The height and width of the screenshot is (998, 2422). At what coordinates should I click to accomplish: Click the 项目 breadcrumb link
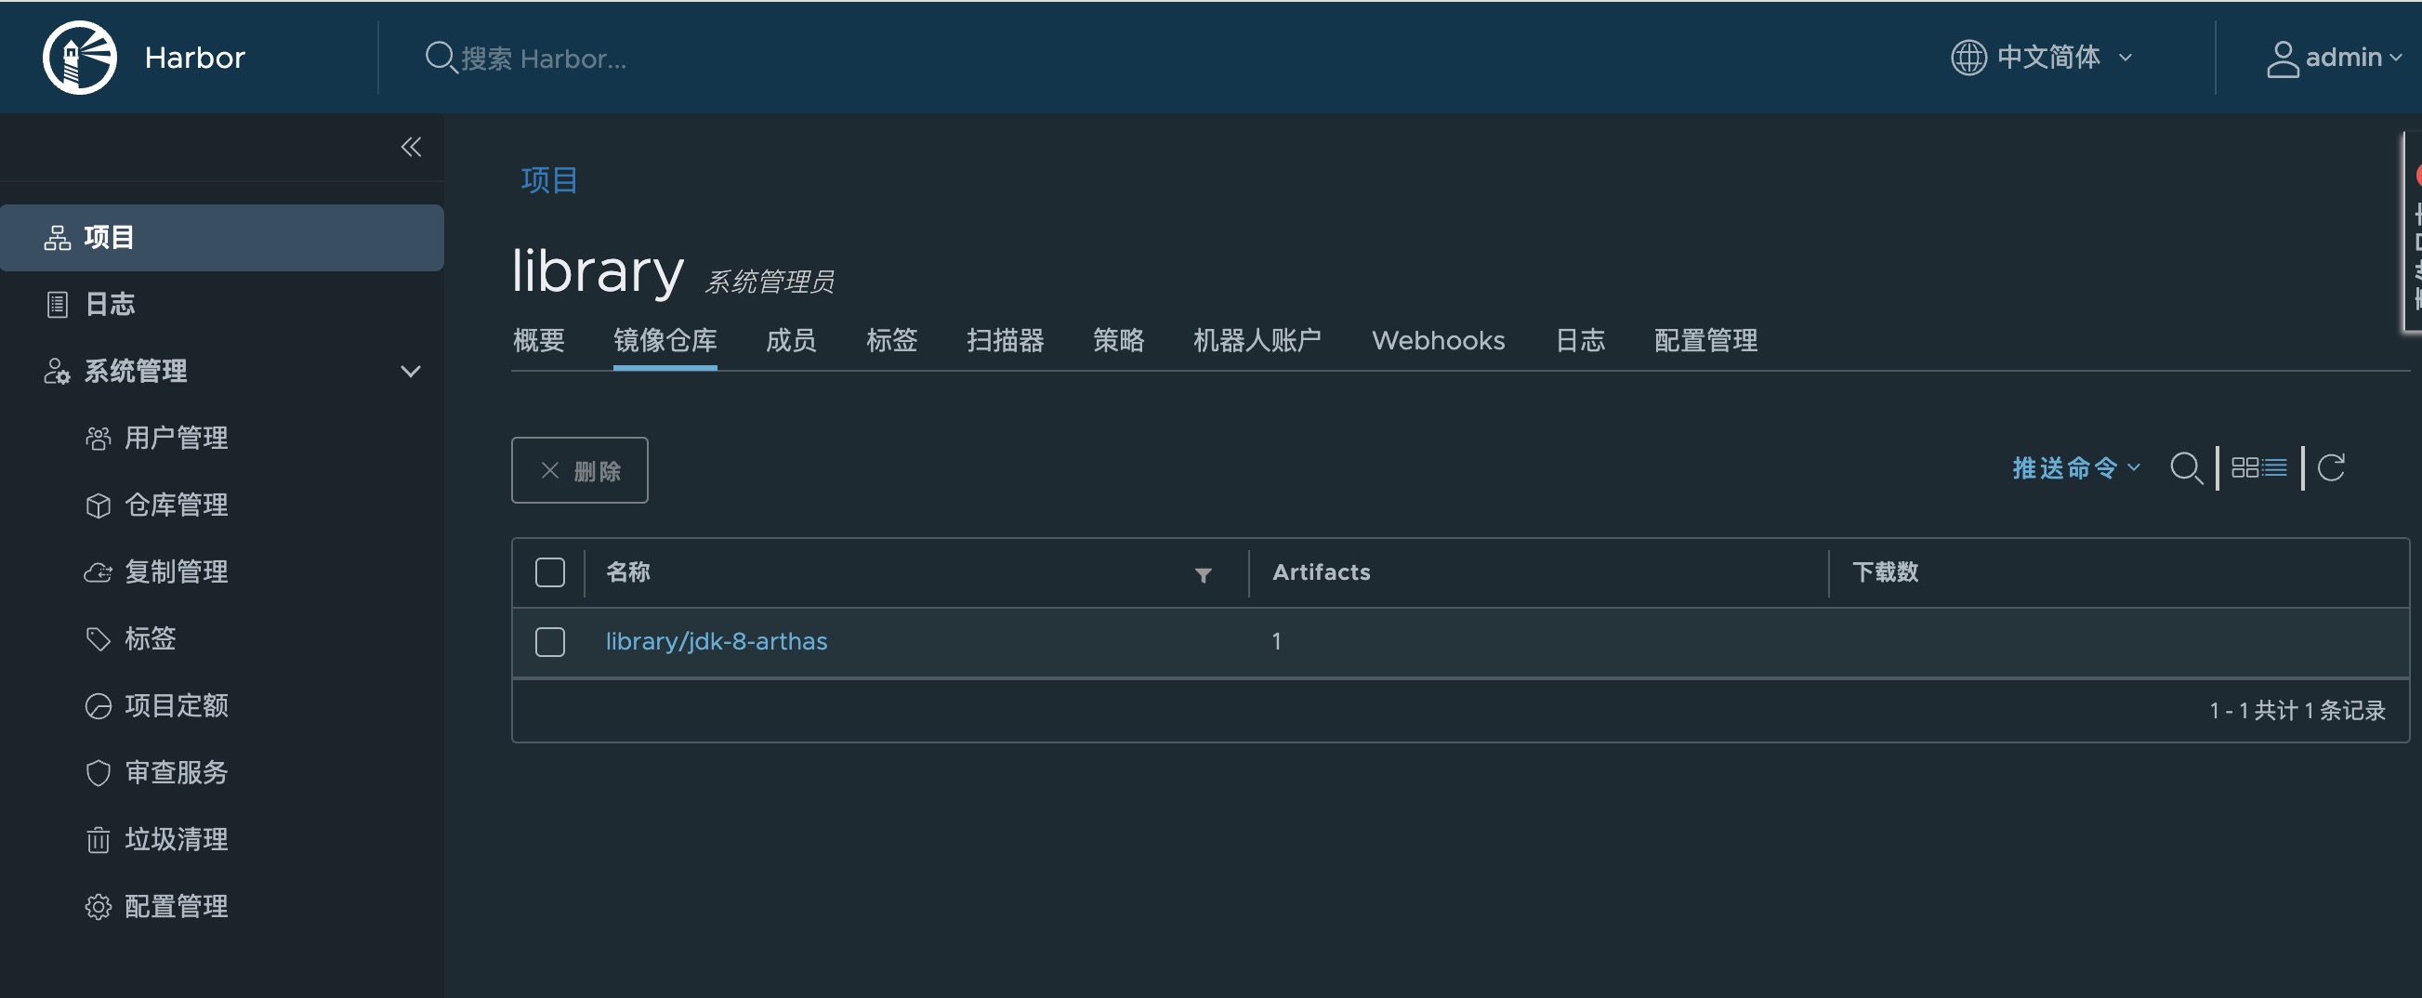click(x=549, y=180)
